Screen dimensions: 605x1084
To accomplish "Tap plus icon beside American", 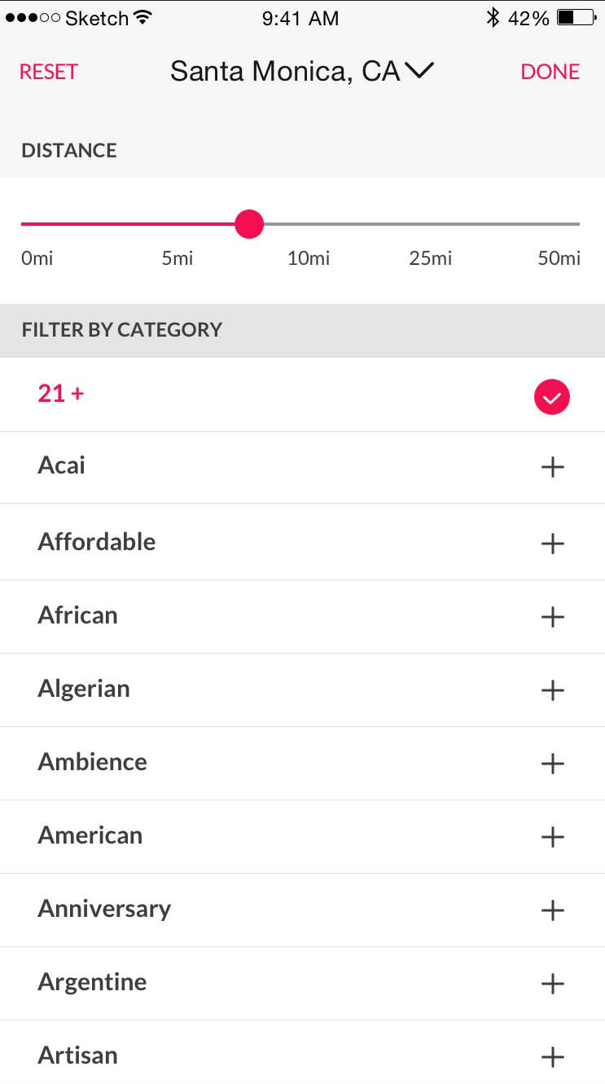I will click(x=552, y=837).
